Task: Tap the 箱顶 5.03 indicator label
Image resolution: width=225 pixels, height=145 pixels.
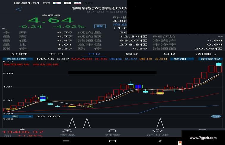Action: 153,59
